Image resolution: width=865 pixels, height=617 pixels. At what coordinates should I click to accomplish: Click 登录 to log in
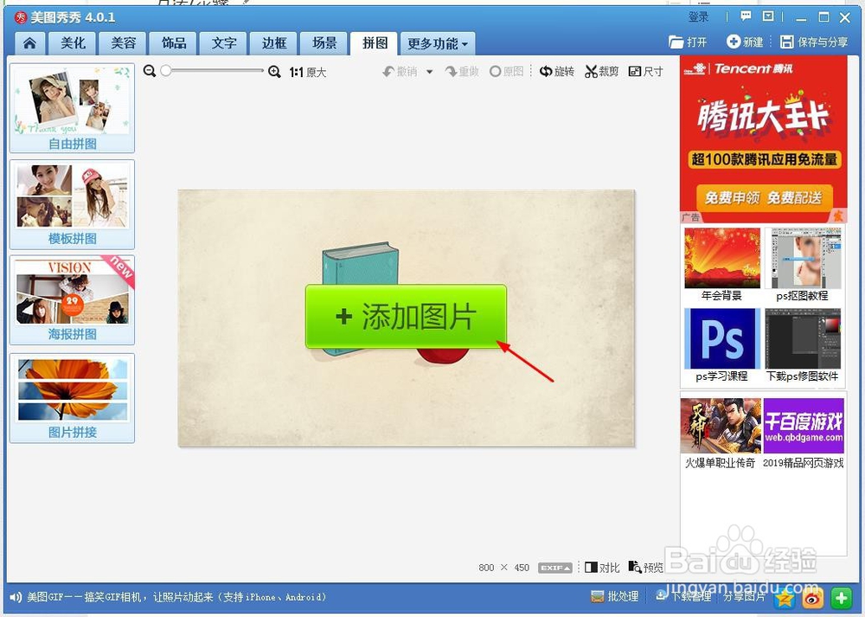point(698,16)
